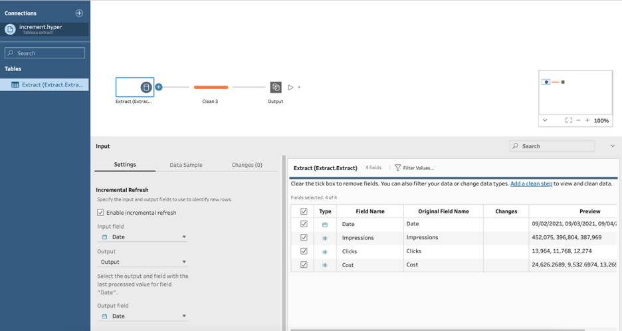The height and width of the screenshot is (331, 622).
Task: Open the Changes (0) tab
Action: click(x=247, y=165)
